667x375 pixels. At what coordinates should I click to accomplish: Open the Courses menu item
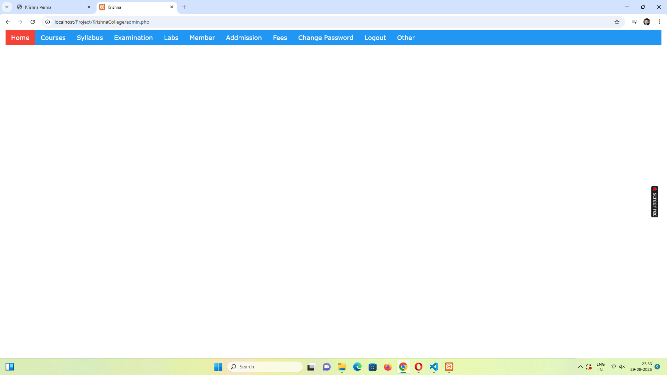(53, 37)
